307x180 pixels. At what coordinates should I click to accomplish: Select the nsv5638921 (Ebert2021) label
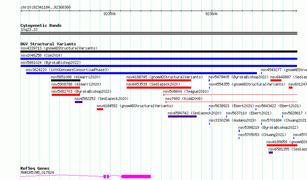coord(231,106)
